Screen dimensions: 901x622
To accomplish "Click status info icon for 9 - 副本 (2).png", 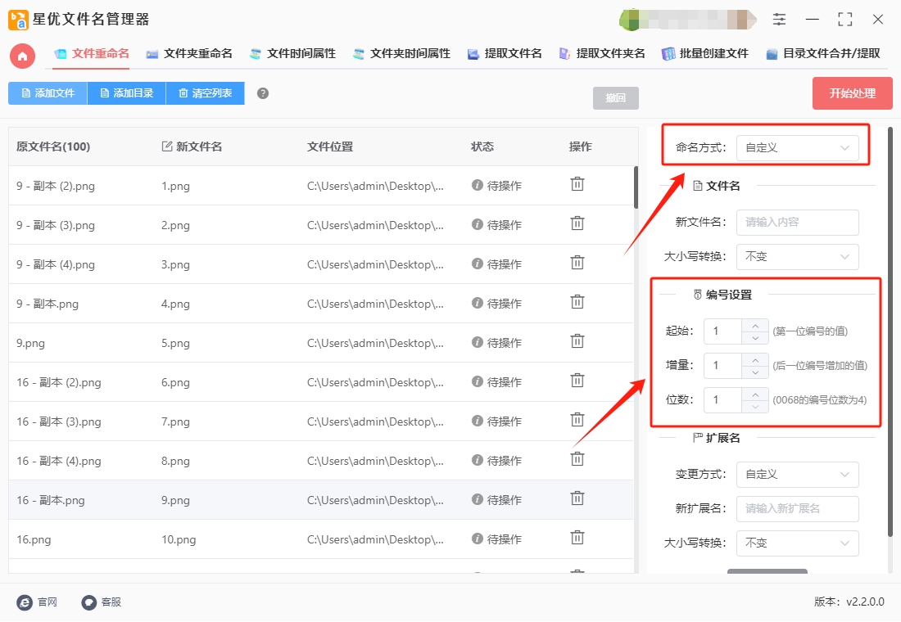I will point(477,185).
